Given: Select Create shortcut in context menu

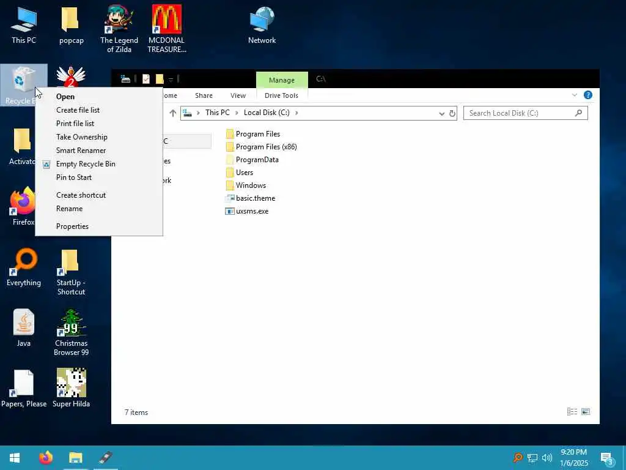Looking at the screenshot, I should point(99,195).
